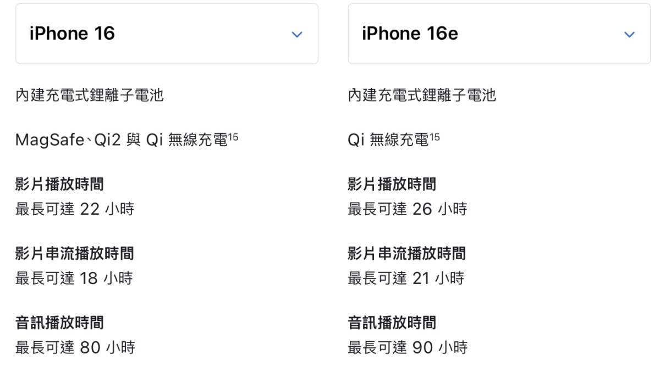Click the 最長可達 26 小時 value

coord(407,209)
